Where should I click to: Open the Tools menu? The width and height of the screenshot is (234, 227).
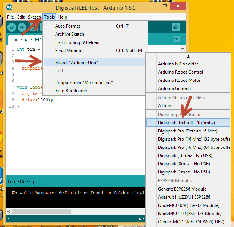pyautogui.click(x=49, y=17)
